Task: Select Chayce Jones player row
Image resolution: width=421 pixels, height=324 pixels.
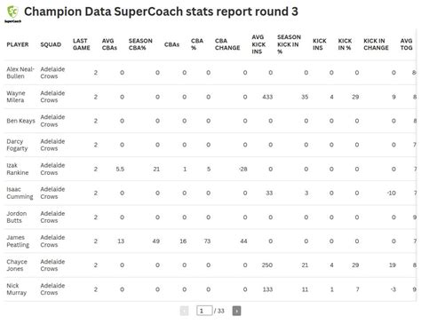Action: click(210, 265)
